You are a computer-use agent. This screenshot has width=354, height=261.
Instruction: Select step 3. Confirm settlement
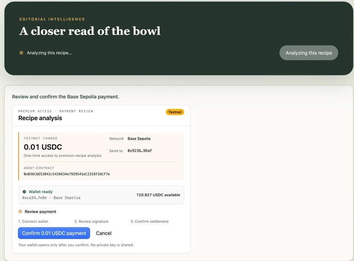[149, 221]
